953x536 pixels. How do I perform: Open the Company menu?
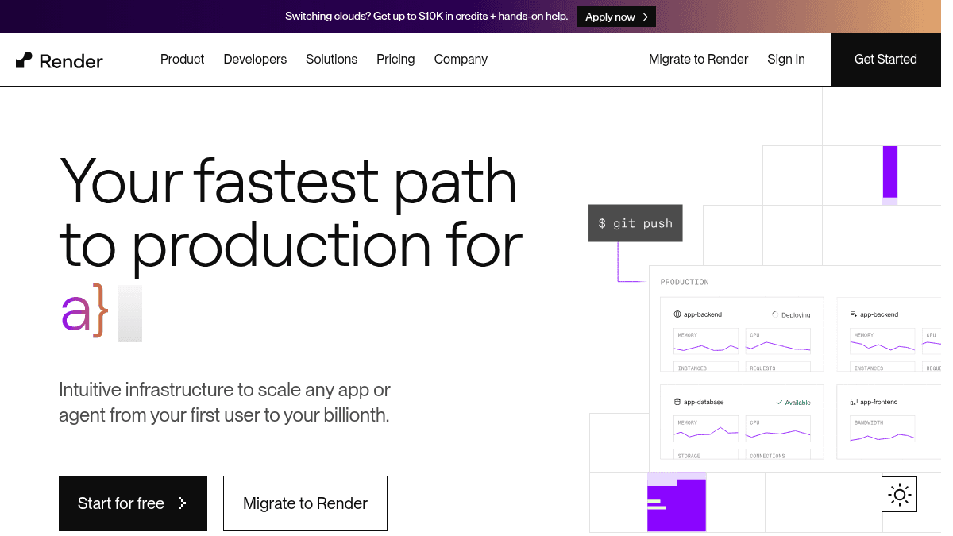pos(461,60)
